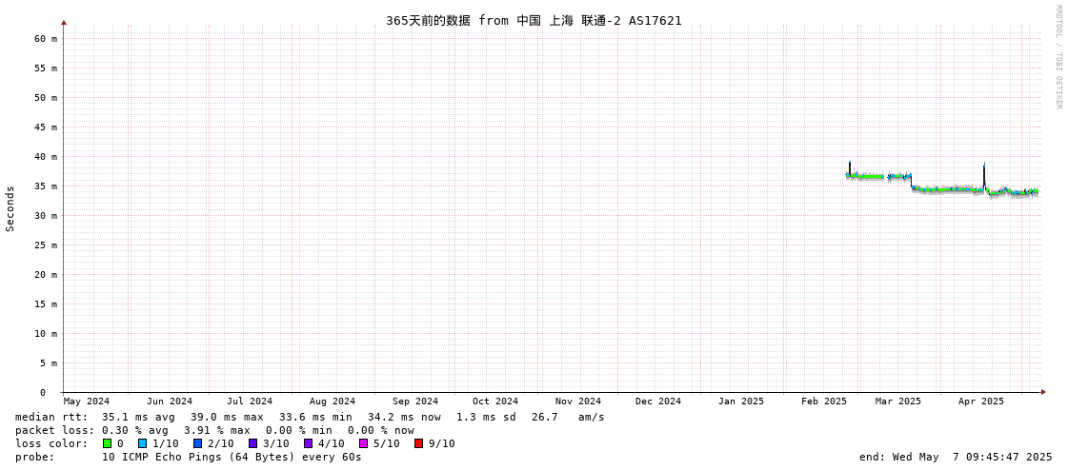Click the violet 3/10 loss color swatch
Screen dimensions: 1068x470
[252, 443]
